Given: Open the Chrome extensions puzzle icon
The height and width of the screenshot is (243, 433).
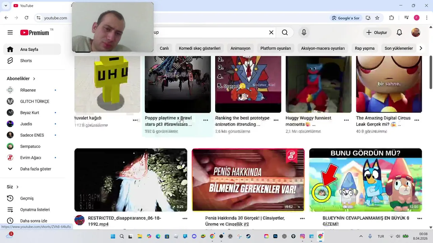Looking at the screenshot, I should pos(391,18).
